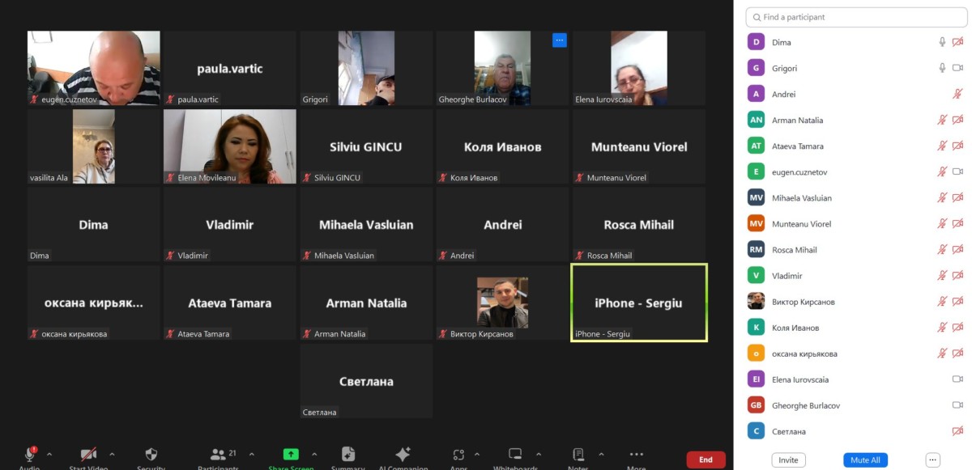Click Ataeva Tamara's AT avatar
Screen dimensions: 972x470
[x=756, y=146]
